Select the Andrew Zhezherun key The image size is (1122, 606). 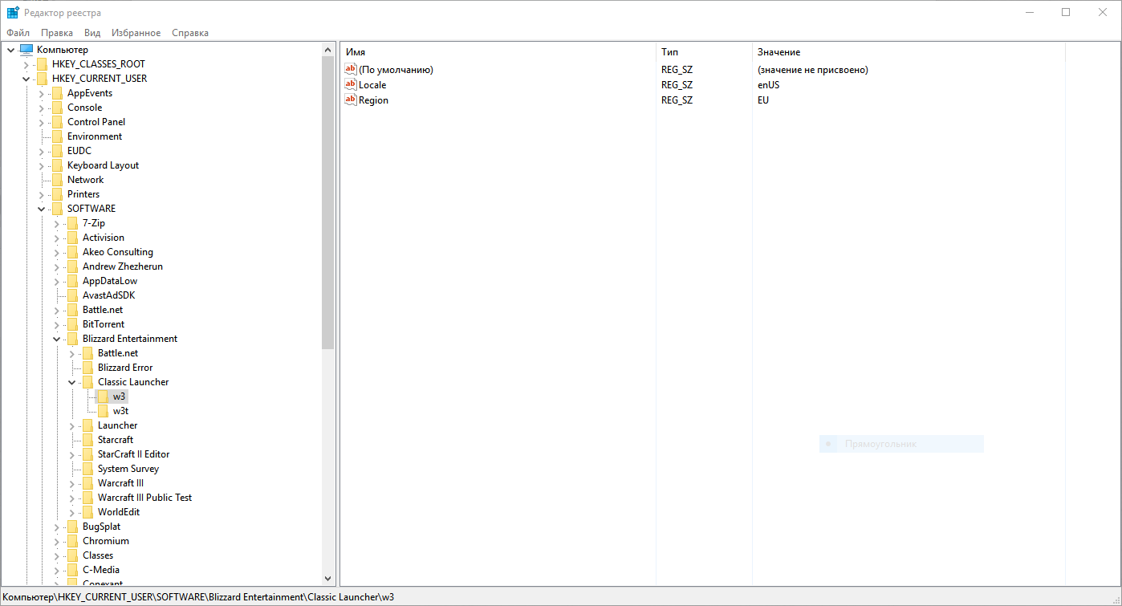pos(123,266)
